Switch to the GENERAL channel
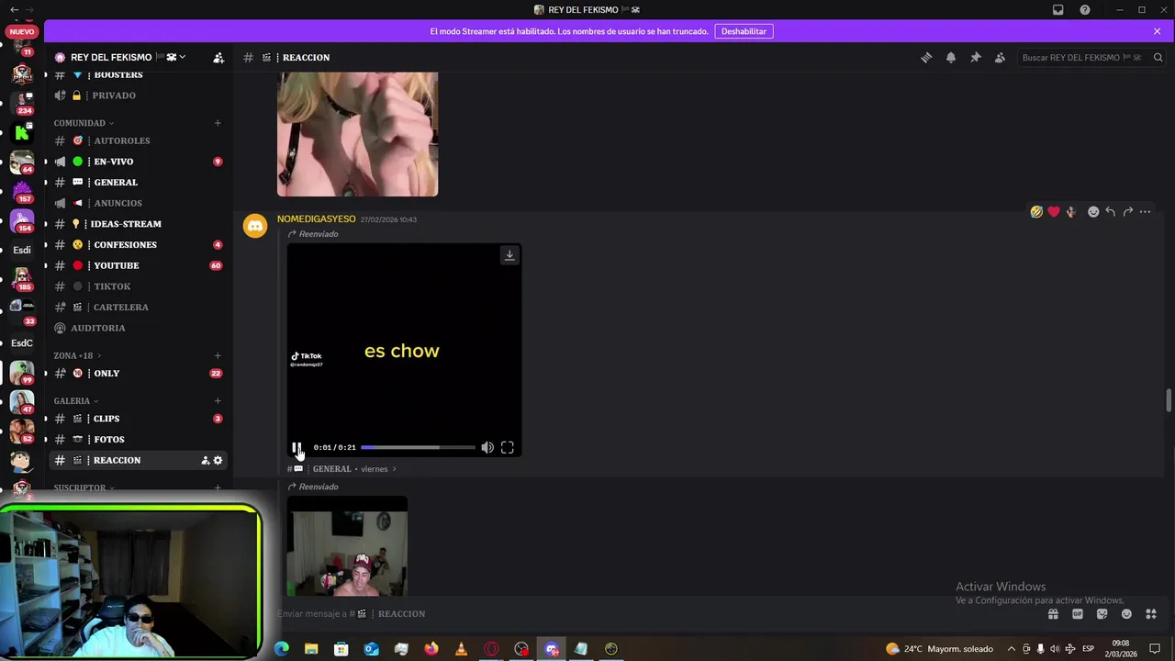The height and width of the screenshot is (661, 1175). (138, 183)
